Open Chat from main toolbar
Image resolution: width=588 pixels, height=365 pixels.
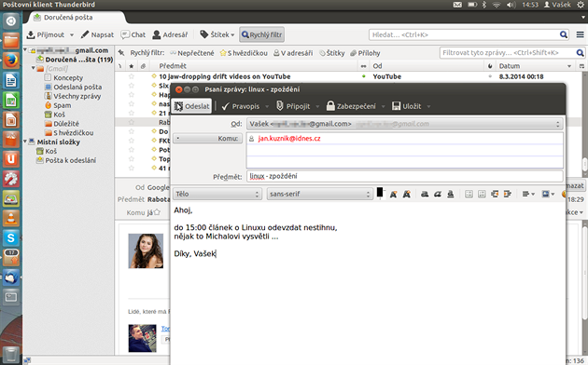(133, 34)
